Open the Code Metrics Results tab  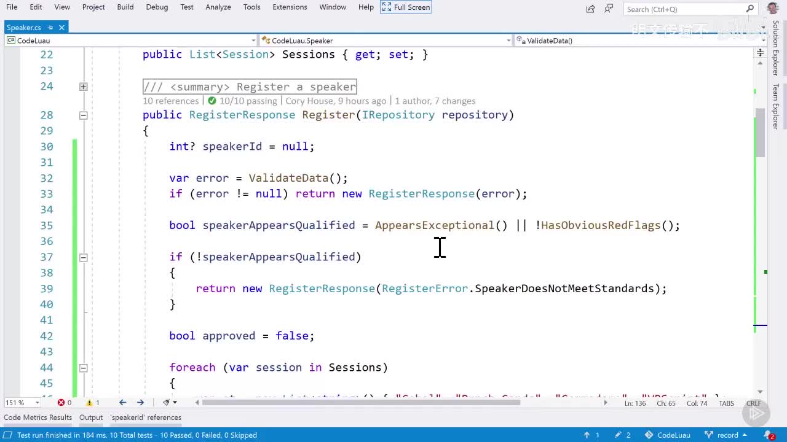click(x=38, y=417)
